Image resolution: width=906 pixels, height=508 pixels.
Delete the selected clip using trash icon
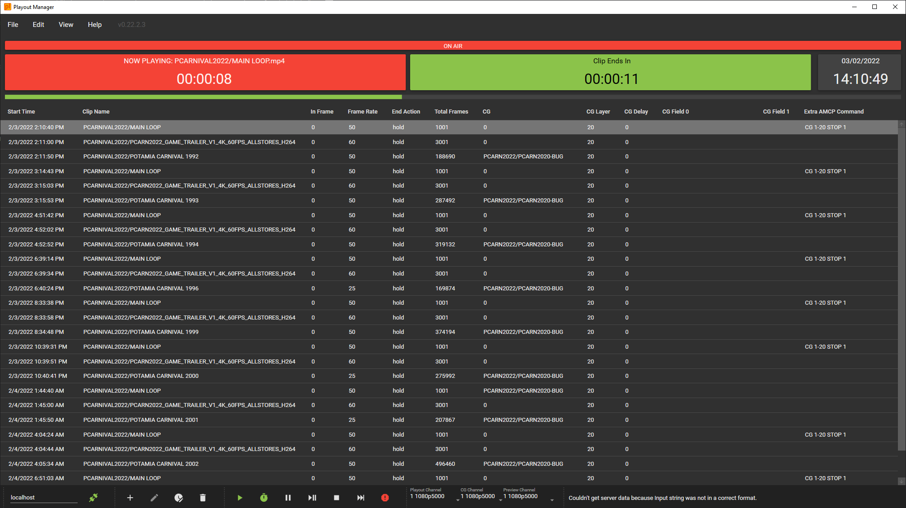[x=203, y=497]
